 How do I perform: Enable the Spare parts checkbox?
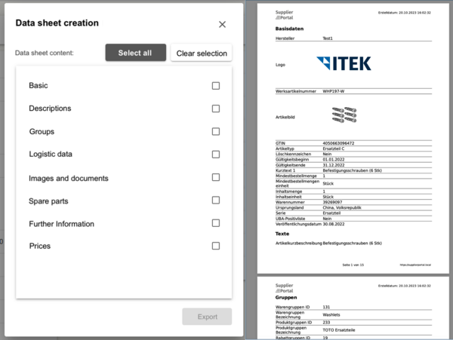[x=216, y=200]
